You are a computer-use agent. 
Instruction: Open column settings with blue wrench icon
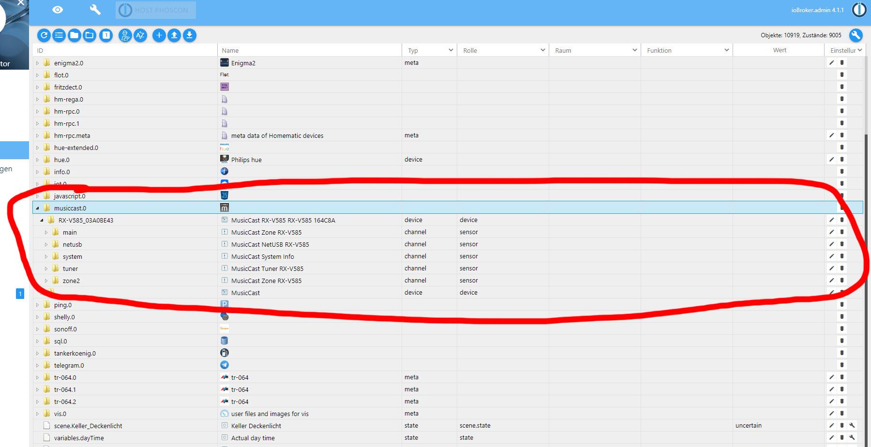pyautogui.click(x=856, y=35)
